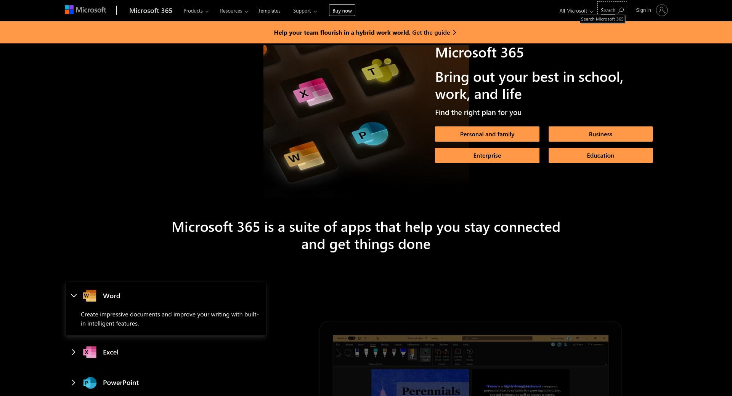Click the Word app icon
The width and height of the screenshot is (732, 396).
90,295
